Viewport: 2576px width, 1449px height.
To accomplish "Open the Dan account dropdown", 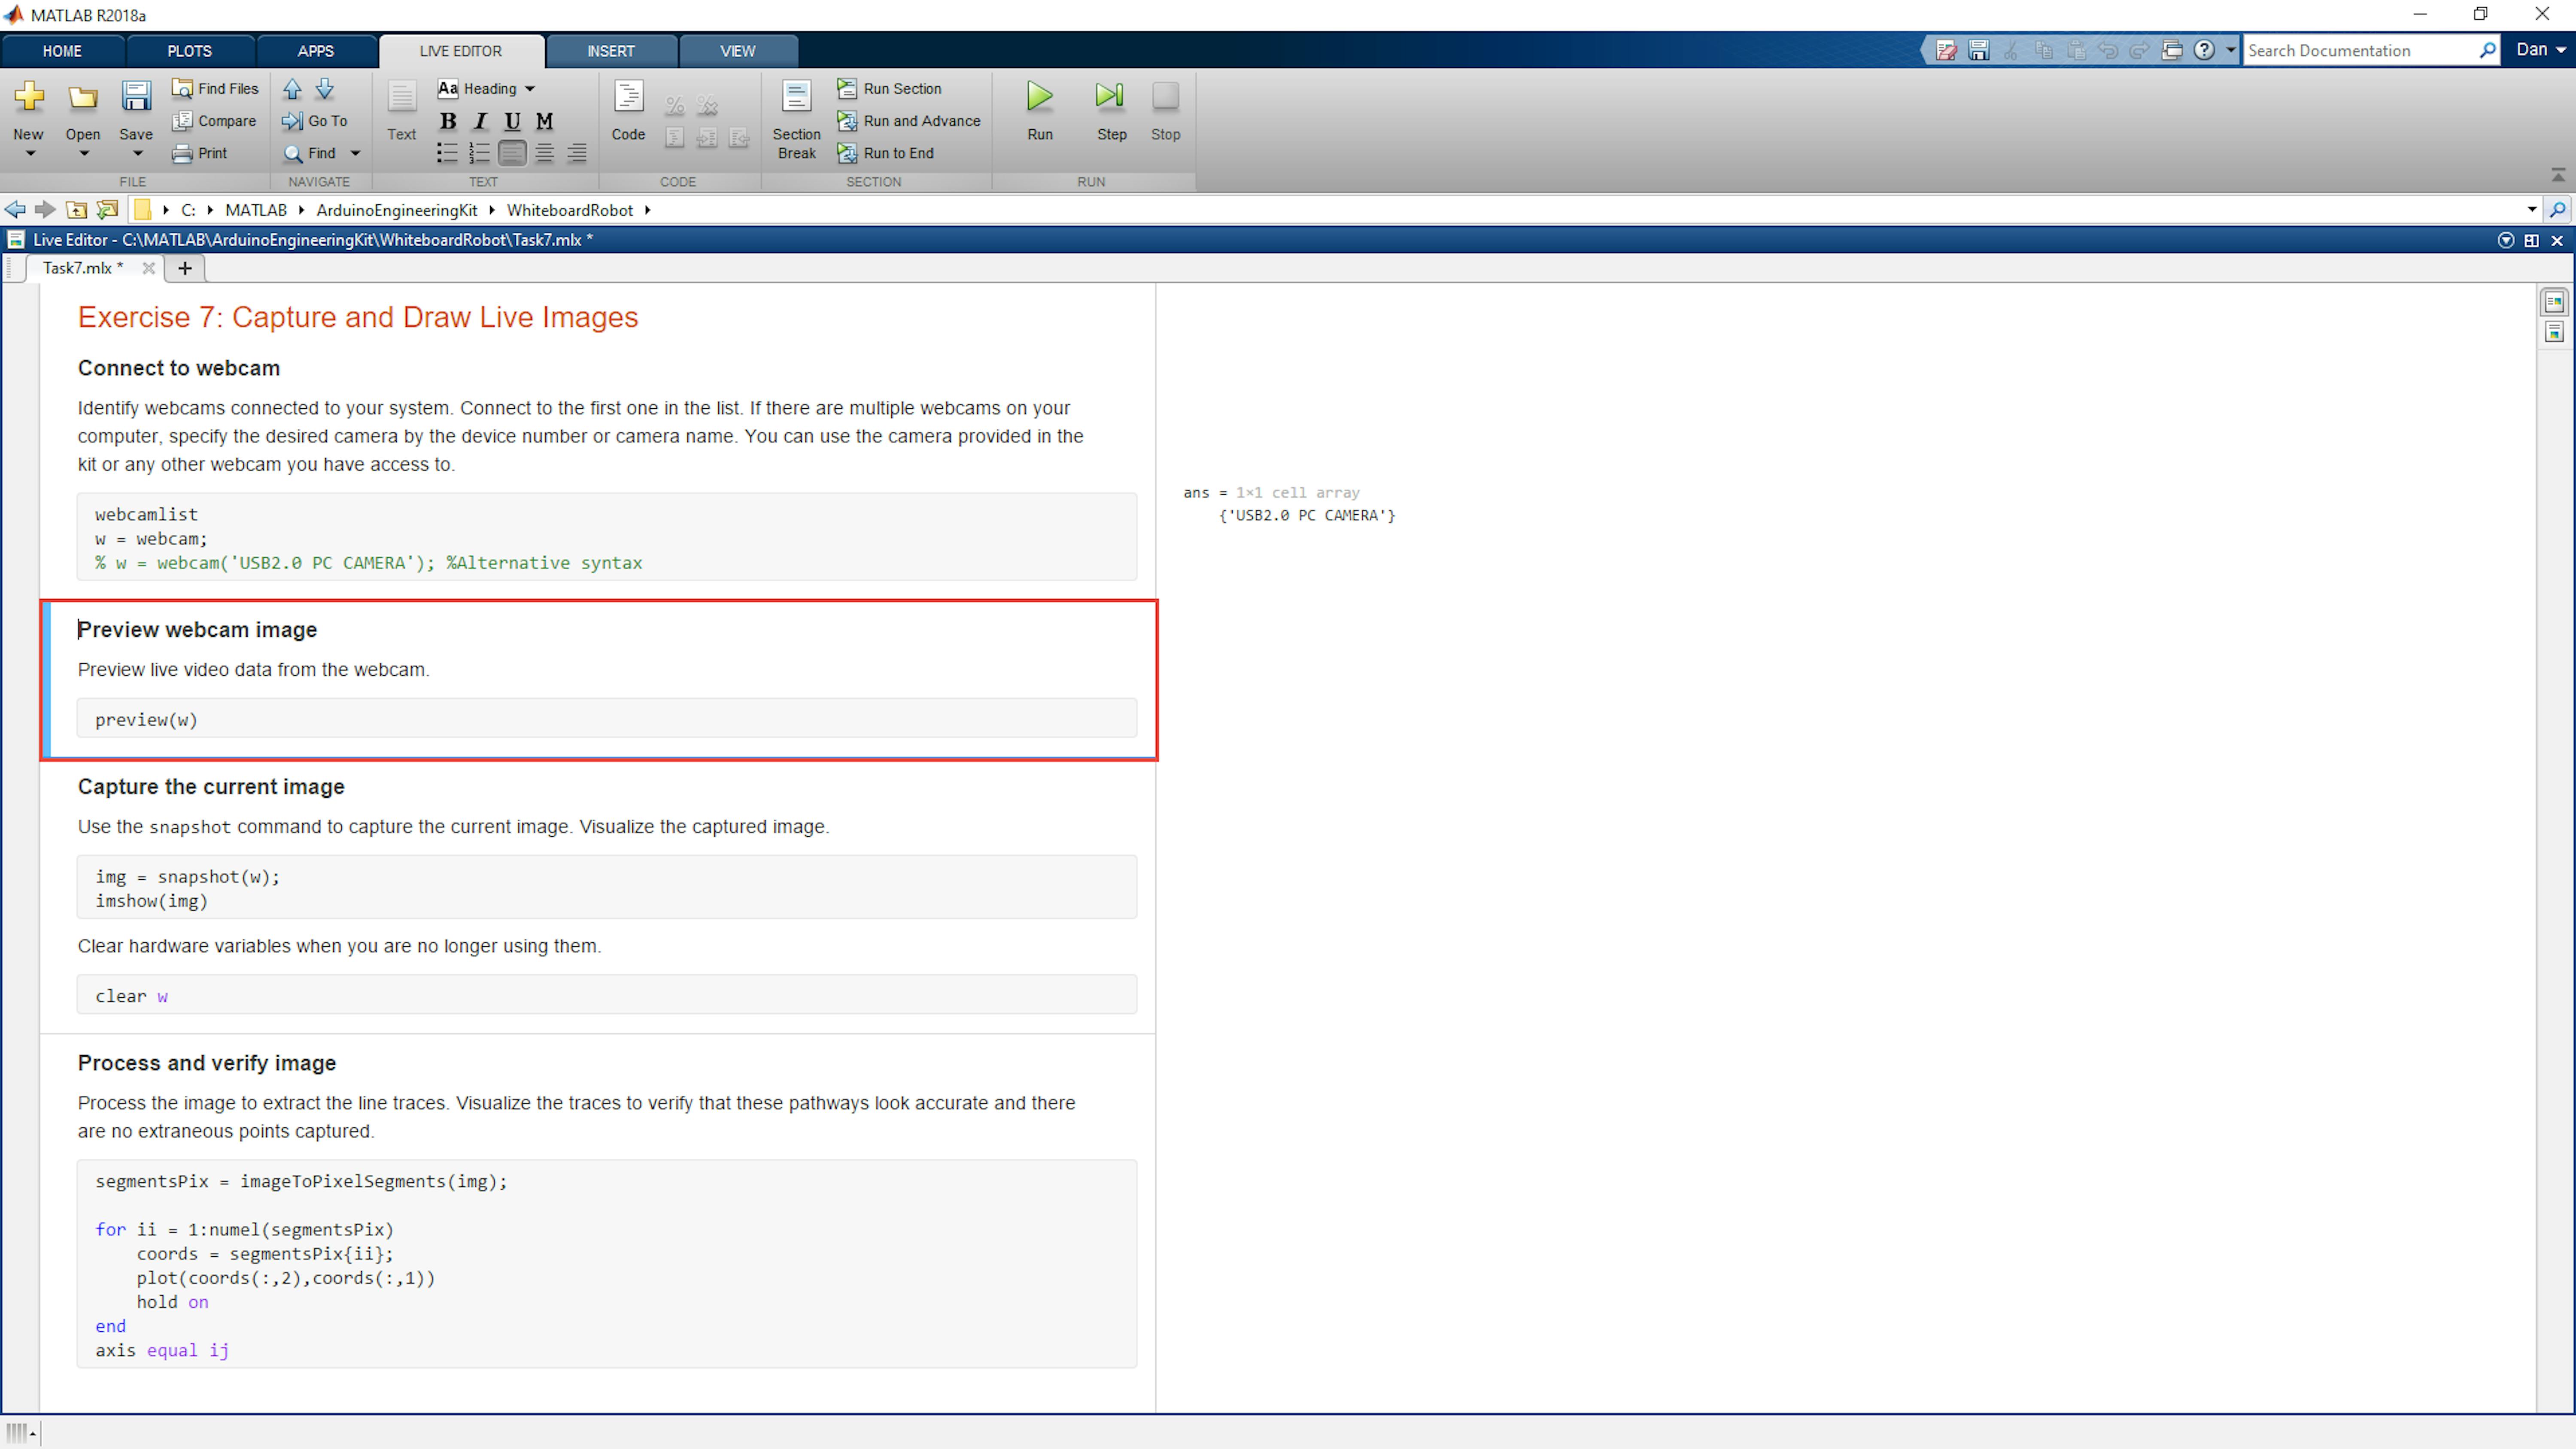I will (x=2541, y=50).
